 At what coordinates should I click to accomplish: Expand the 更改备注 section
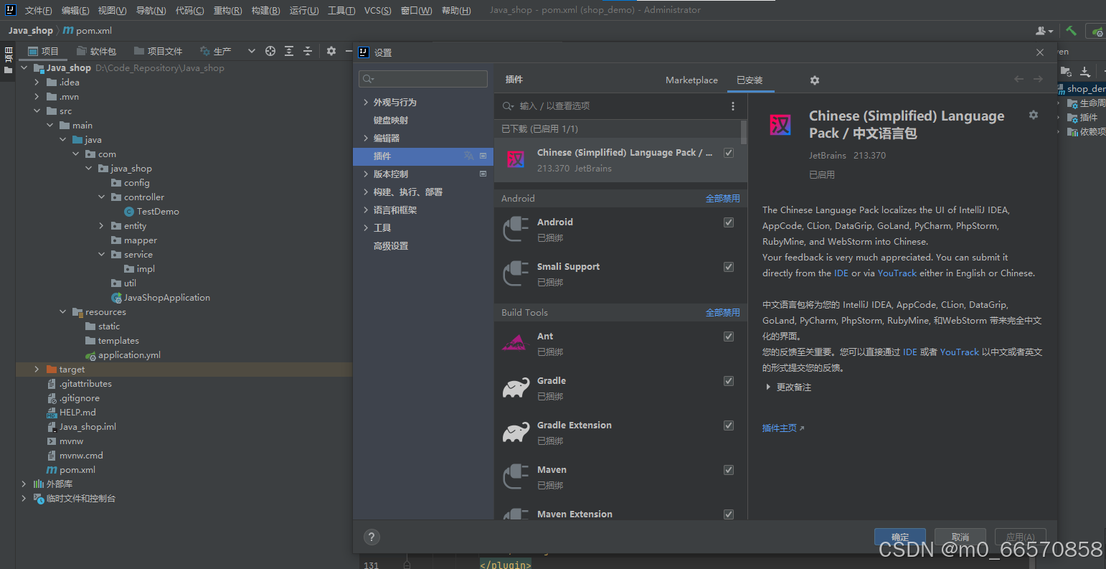(769, 387)
